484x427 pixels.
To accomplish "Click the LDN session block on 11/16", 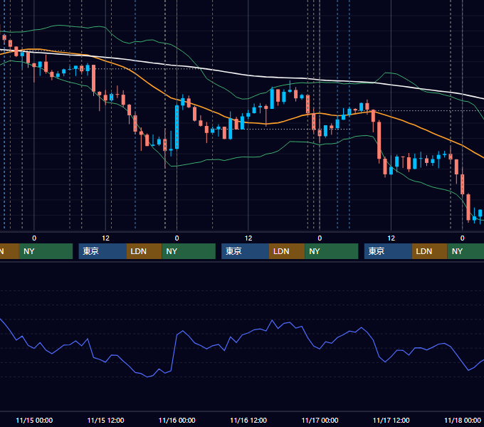I will 287,251.
